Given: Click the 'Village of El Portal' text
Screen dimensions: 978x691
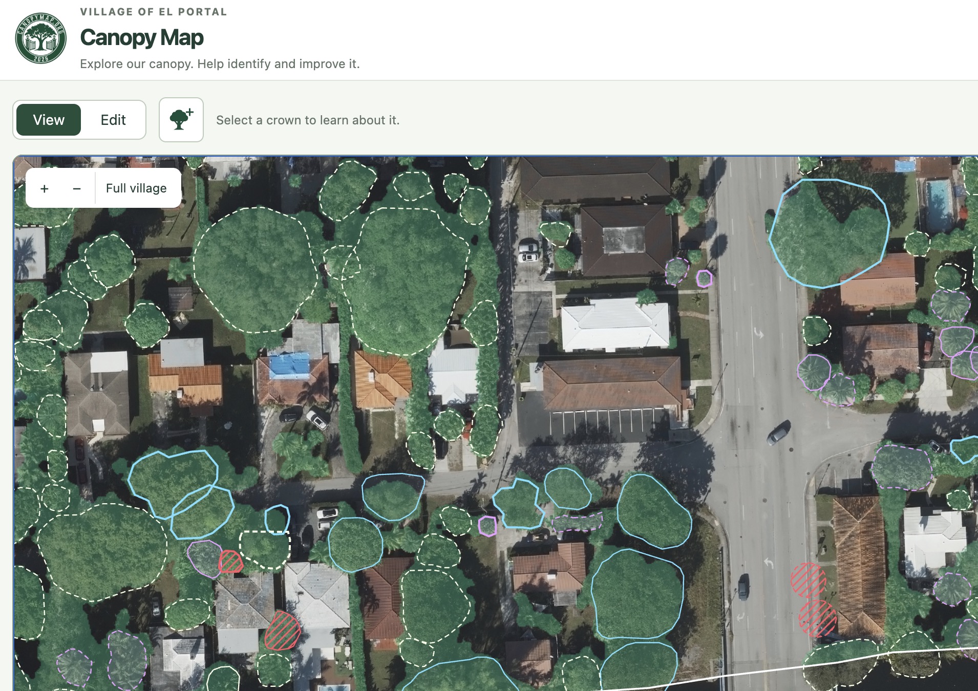Looking at the screenshot, I should [x=154, y=12].
